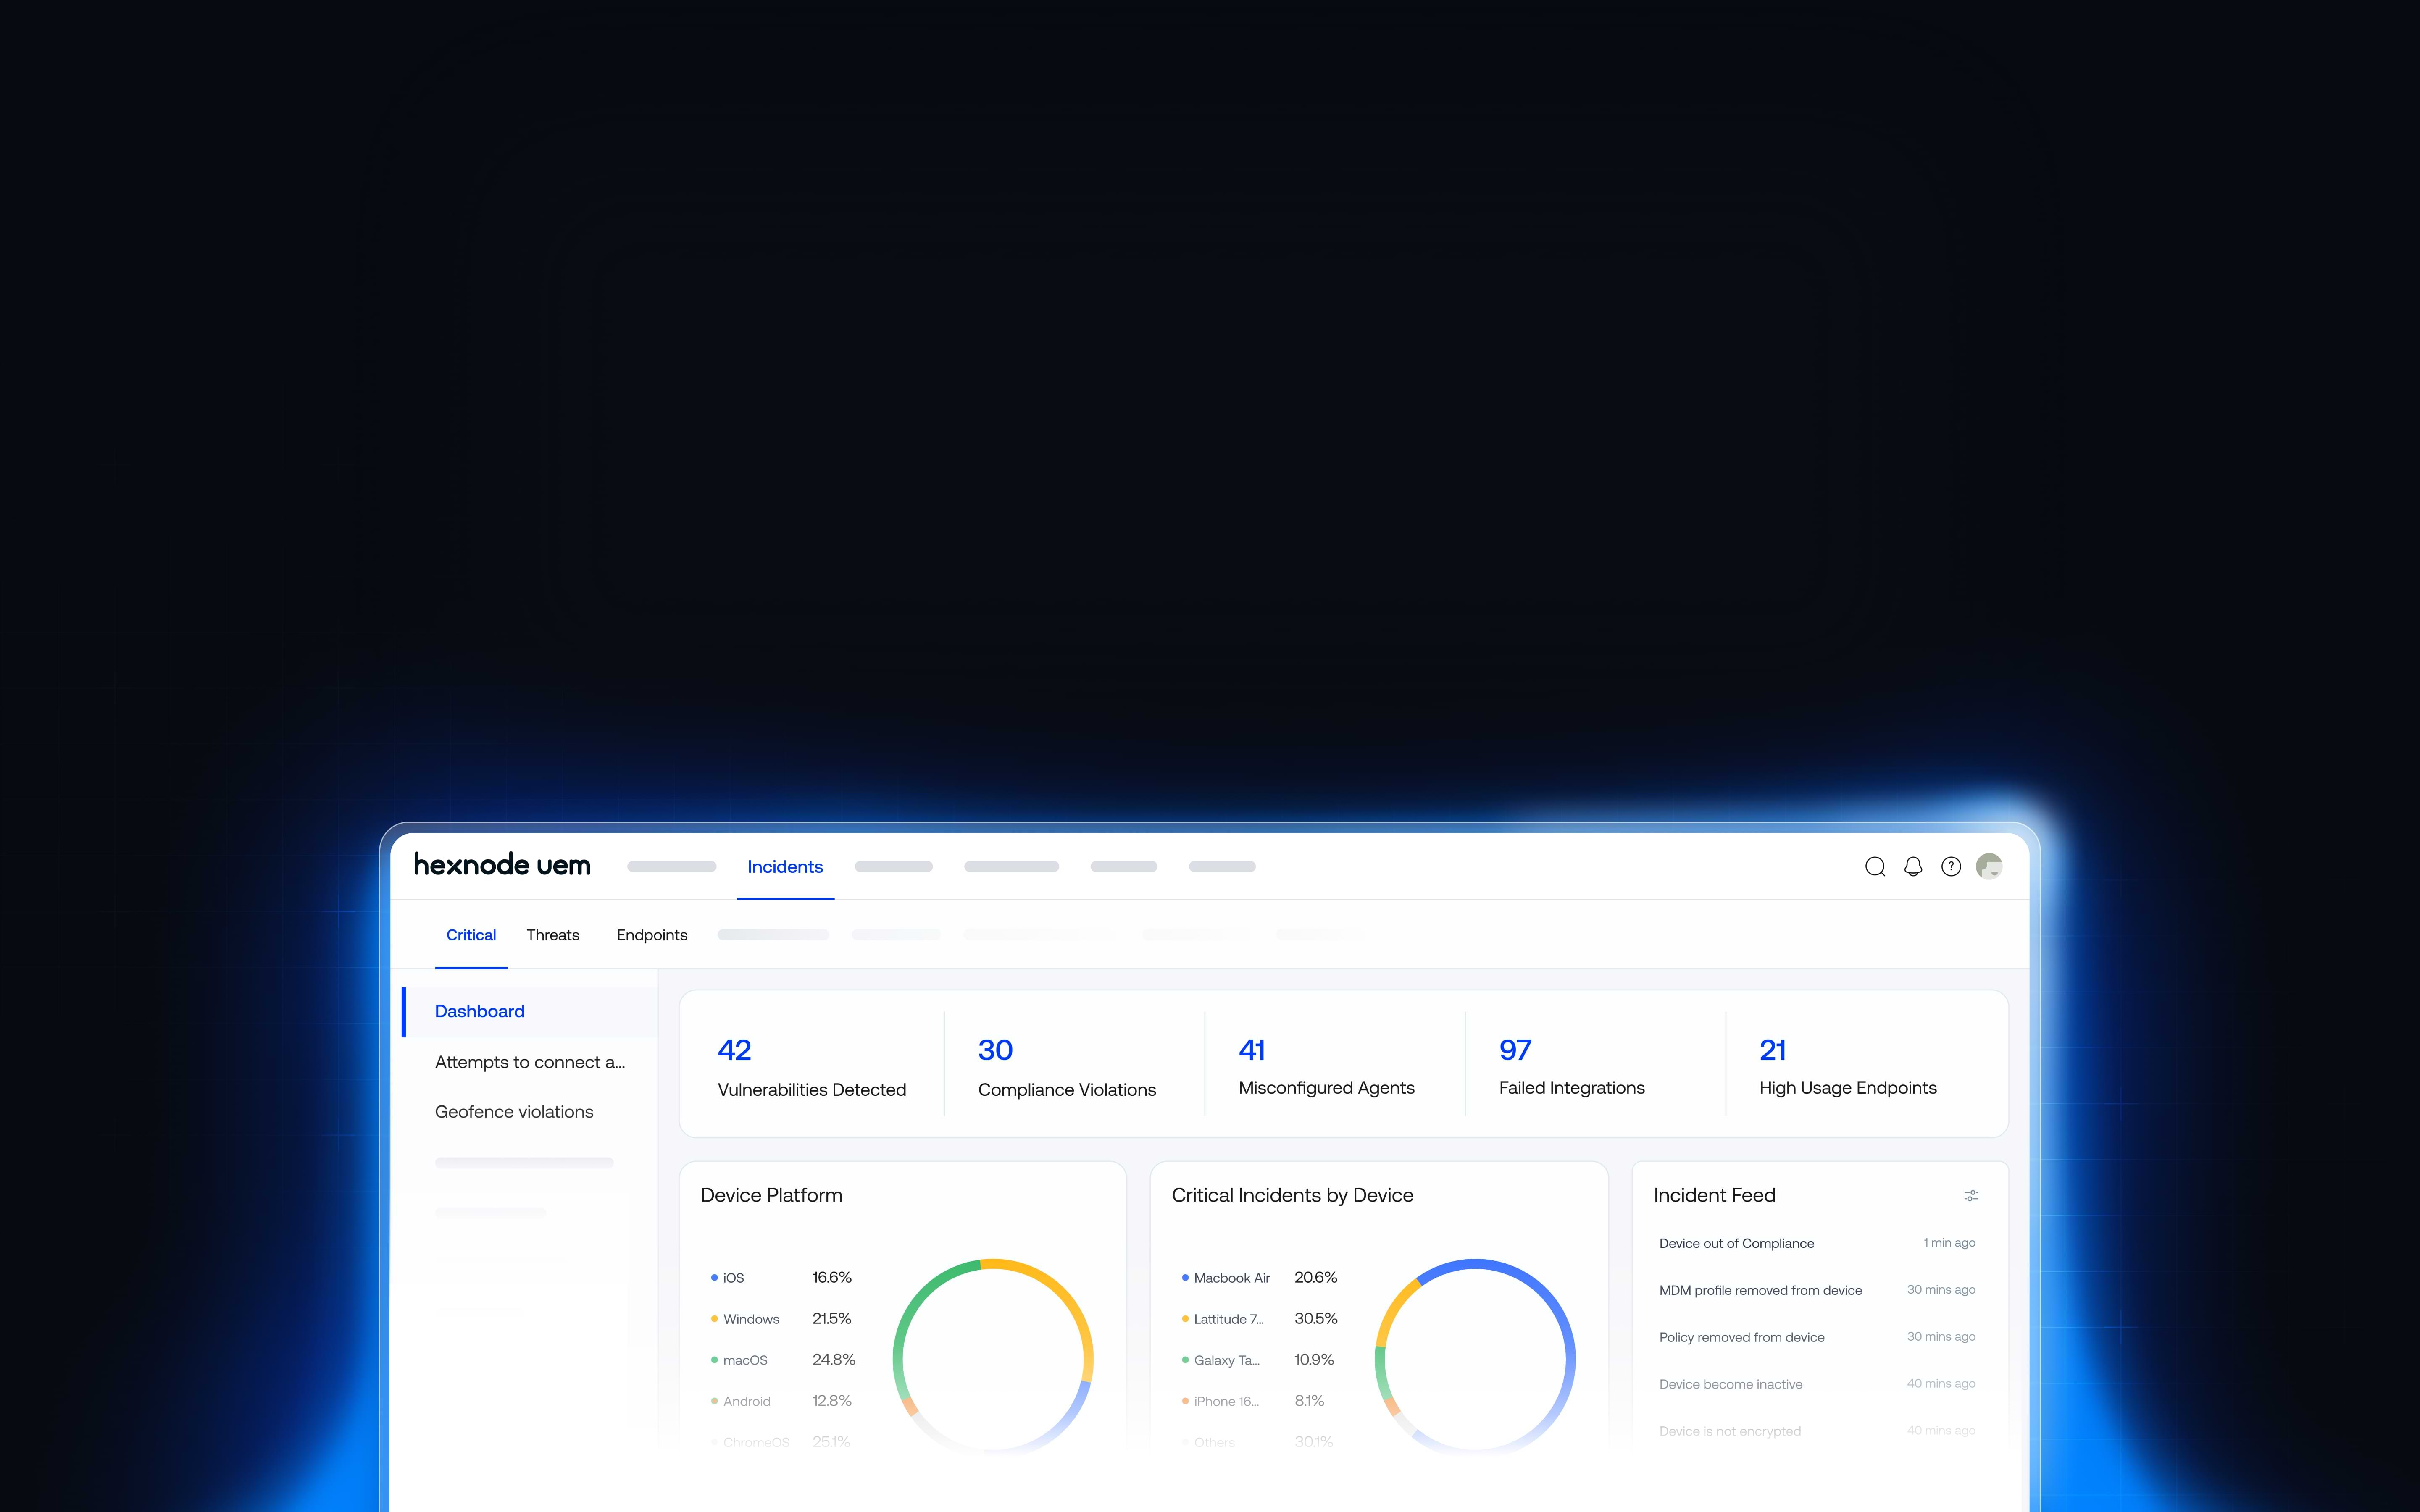
Task: Open Geofence violations sidebar item
Action: tap(514, 1112)
